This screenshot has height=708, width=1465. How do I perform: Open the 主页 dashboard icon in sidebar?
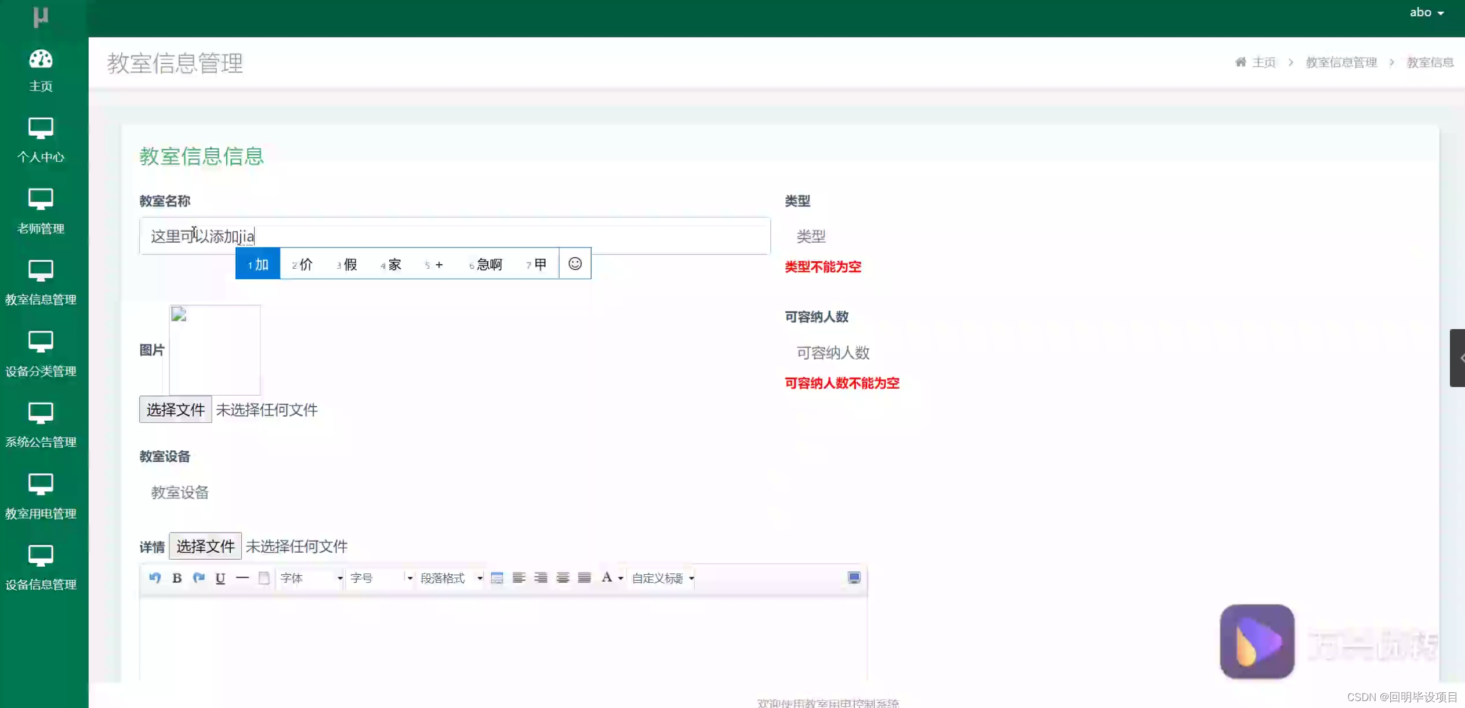tap(41, 60)
